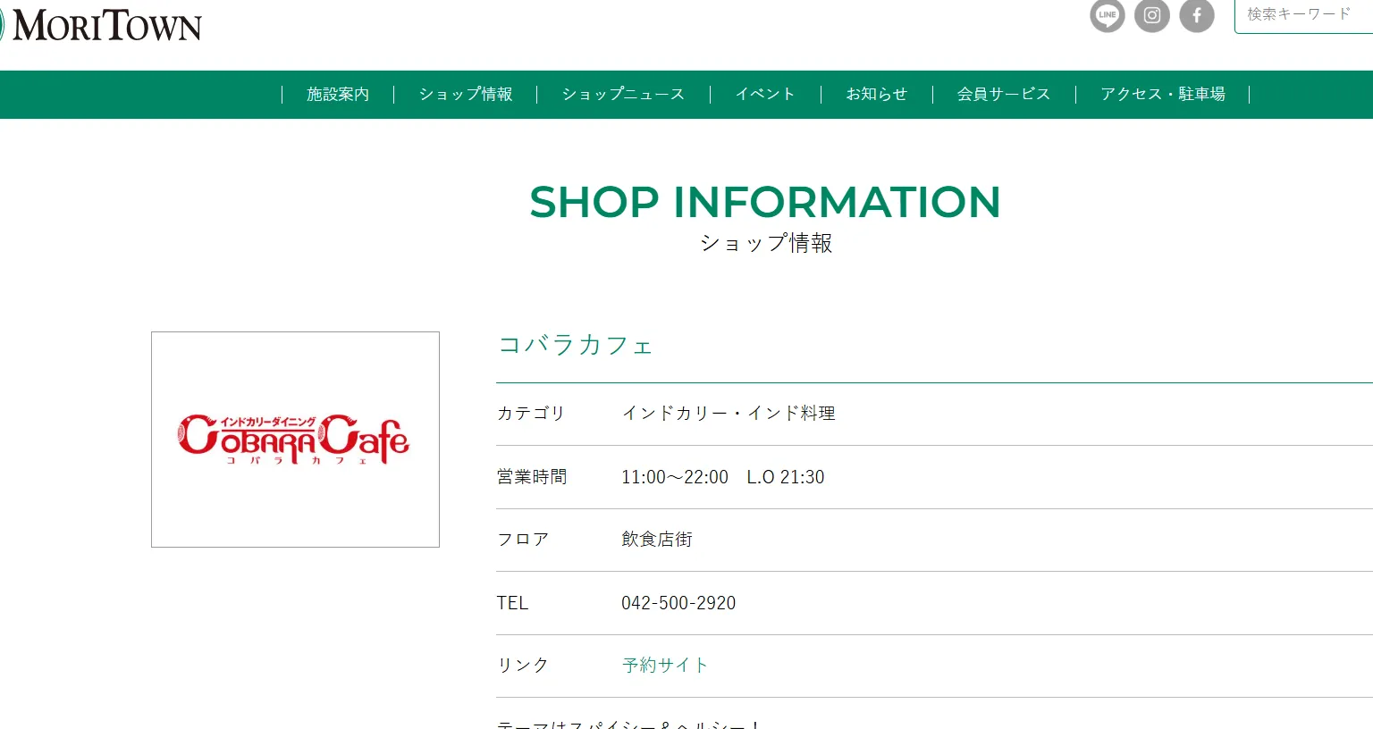1373x729 pixels.
Task: Select the コバラカフェ shop title
Action: point(576,345)
